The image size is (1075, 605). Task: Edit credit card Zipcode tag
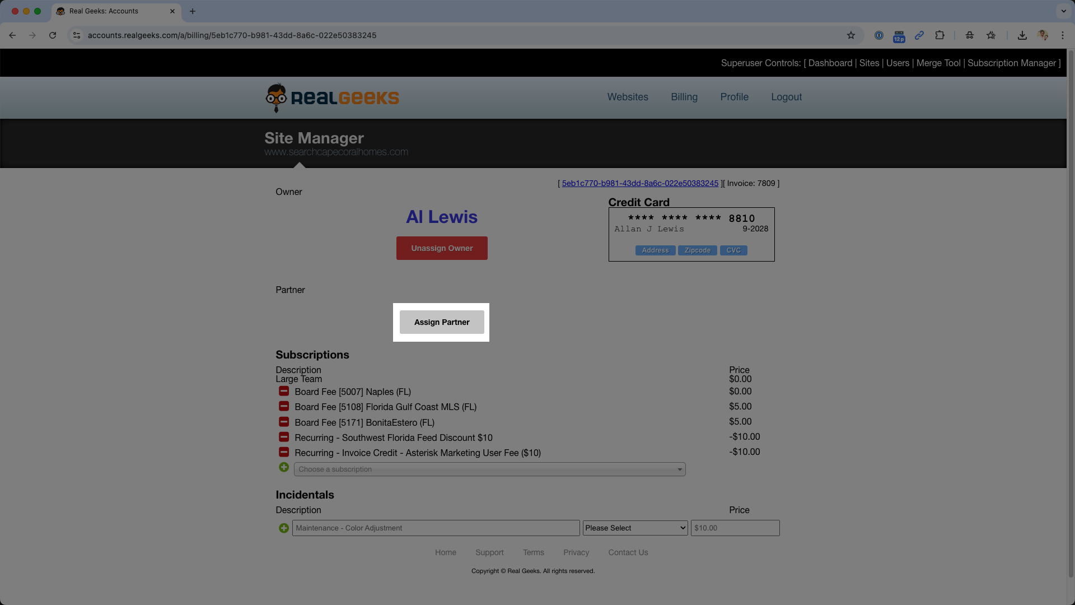(697, 250)
